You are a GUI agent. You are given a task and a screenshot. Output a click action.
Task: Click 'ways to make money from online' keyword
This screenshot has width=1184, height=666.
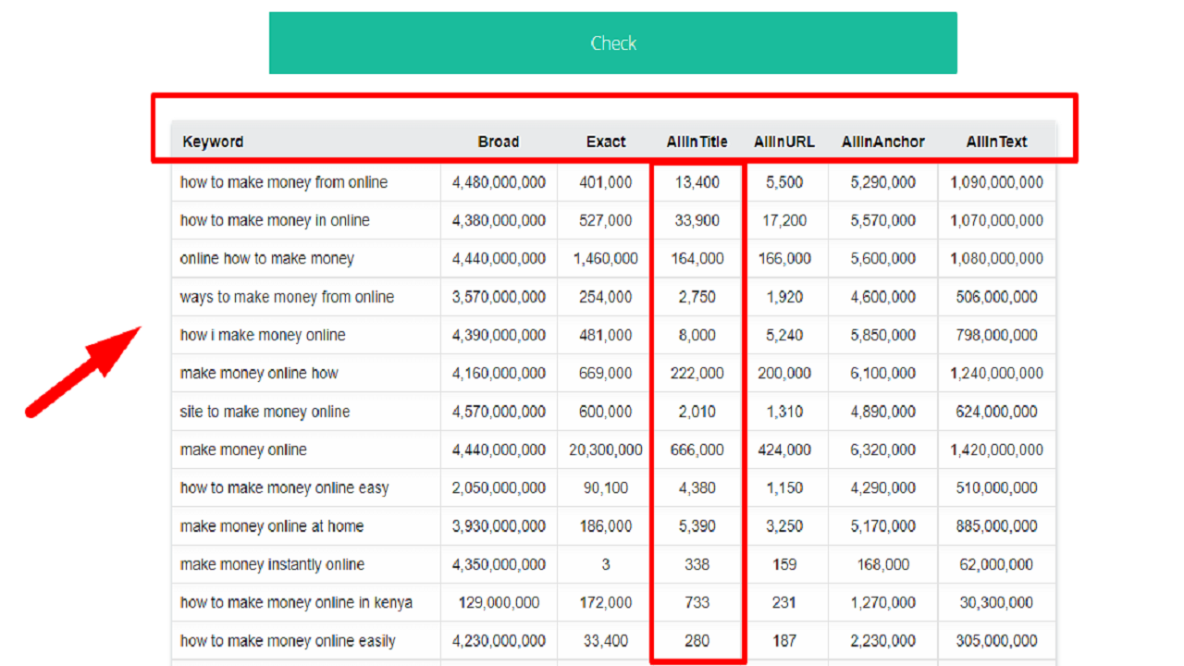(287, 297)
